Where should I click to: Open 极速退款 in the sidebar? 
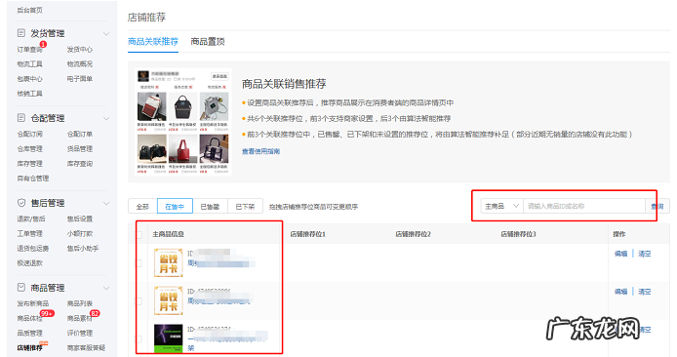pos(30,262)
